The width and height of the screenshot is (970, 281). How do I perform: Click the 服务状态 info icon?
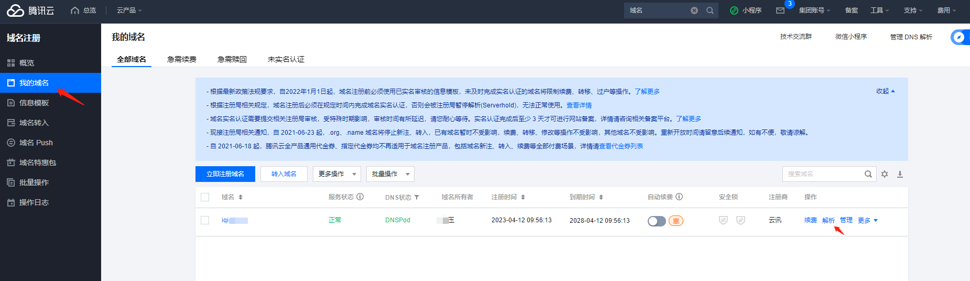coord(360,197)
